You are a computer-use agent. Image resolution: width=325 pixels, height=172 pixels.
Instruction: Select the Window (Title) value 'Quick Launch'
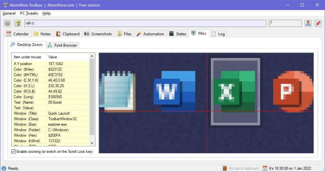(x=59, y=113)
